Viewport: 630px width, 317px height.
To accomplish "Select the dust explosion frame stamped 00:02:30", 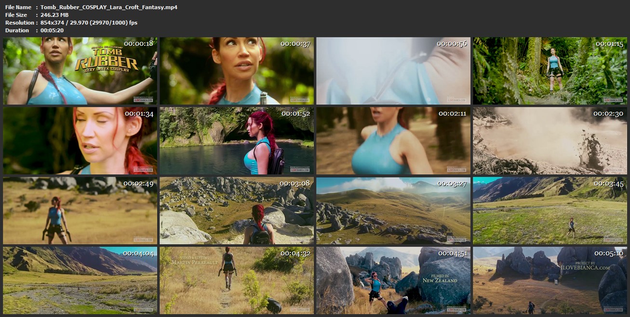I will point(550,141).
